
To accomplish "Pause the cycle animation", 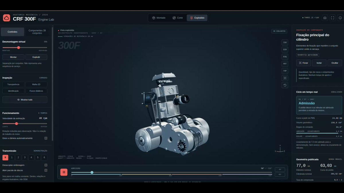I will [x=64, y=172].
